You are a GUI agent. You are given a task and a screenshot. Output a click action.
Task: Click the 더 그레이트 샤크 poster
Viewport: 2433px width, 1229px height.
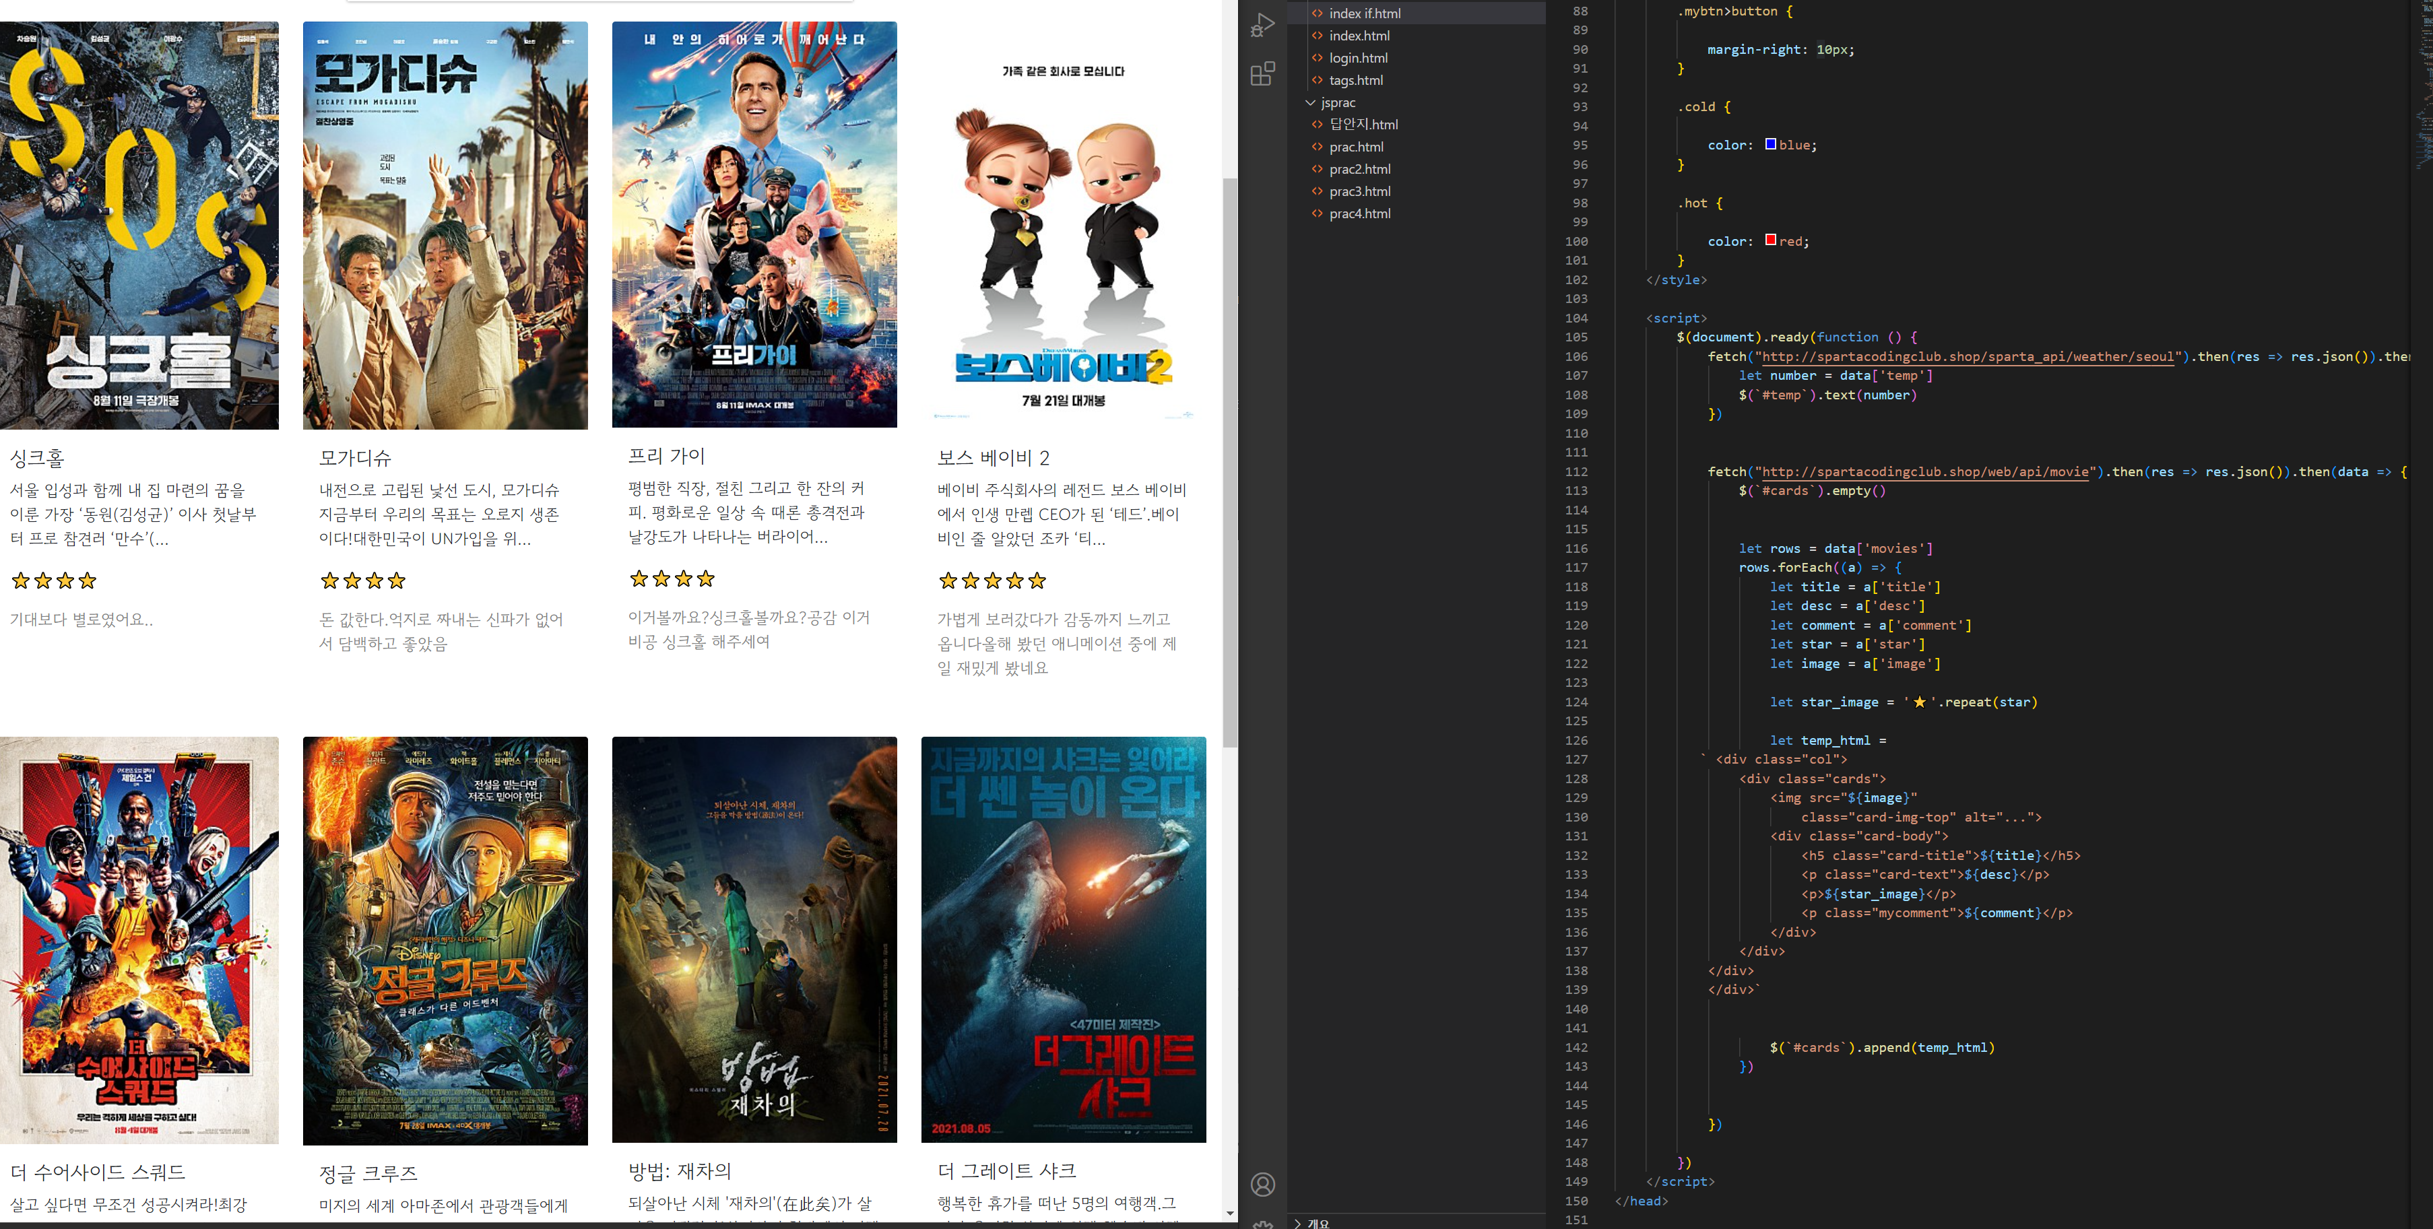pyautogui.click(x=1064, y=940)
